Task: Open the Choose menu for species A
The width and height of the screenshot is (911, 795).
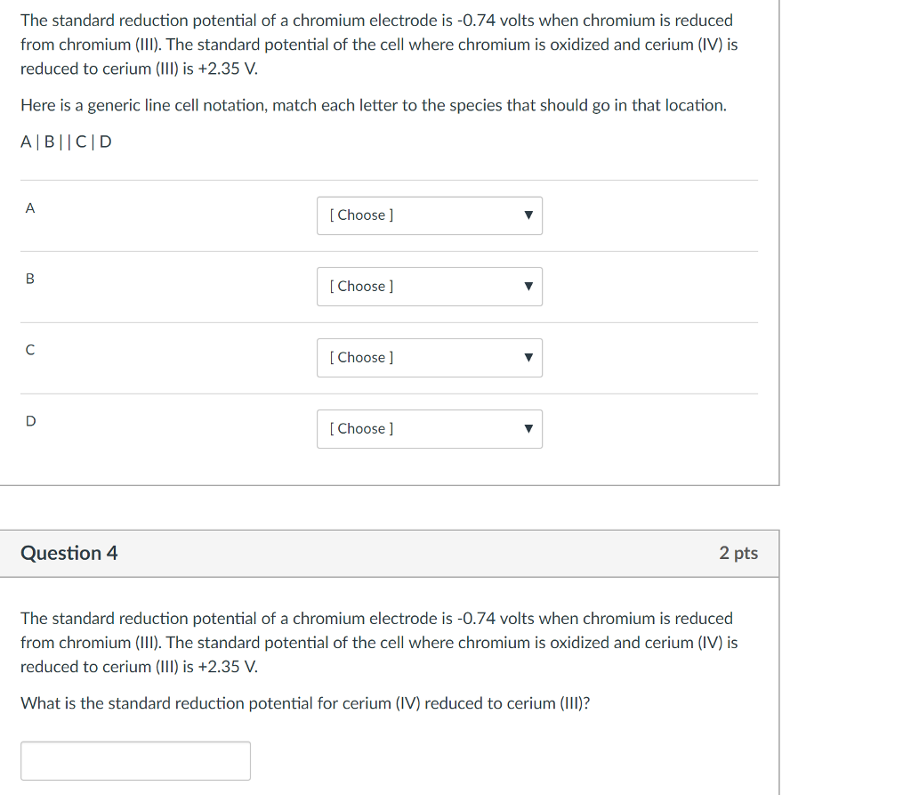Action: click(430, 215)
